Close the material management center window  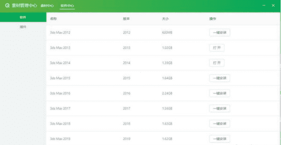[273, 5]
